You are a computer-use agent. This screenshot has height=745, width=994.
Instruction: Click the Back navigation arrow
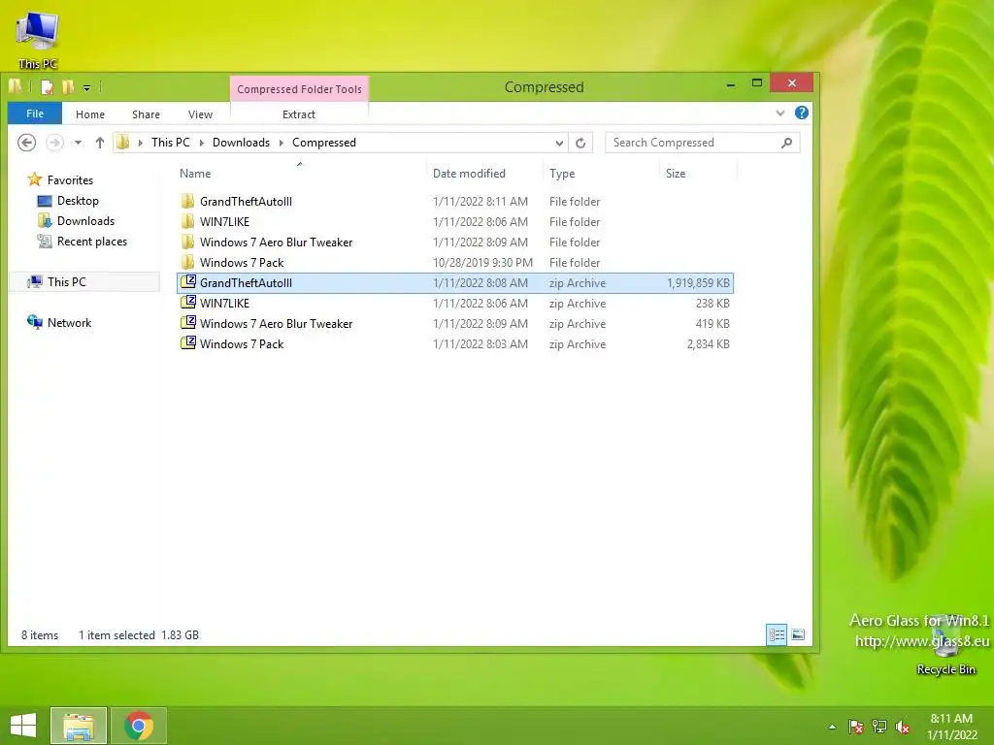click(26, 143)
